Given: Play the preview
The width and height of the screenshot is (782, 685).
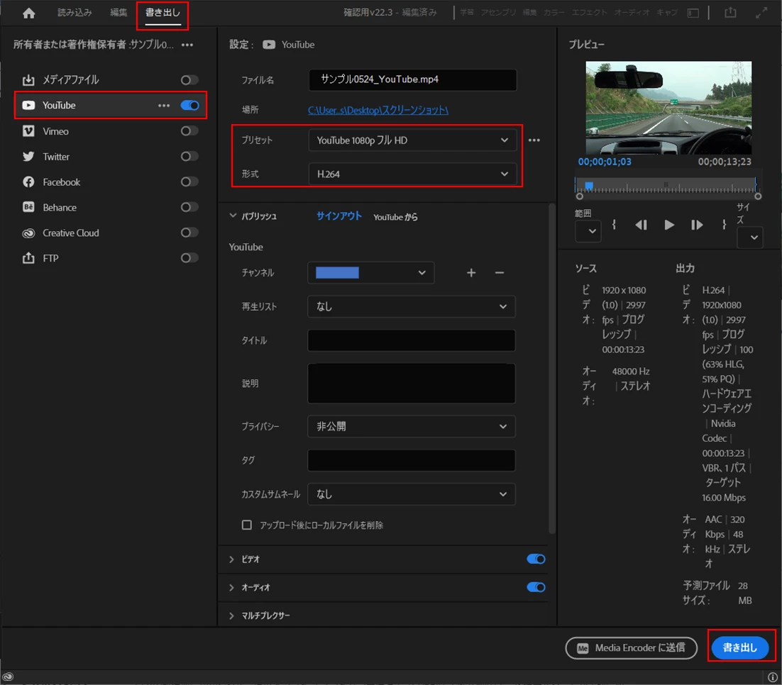Looking at the screenshot, I should 669,225.
